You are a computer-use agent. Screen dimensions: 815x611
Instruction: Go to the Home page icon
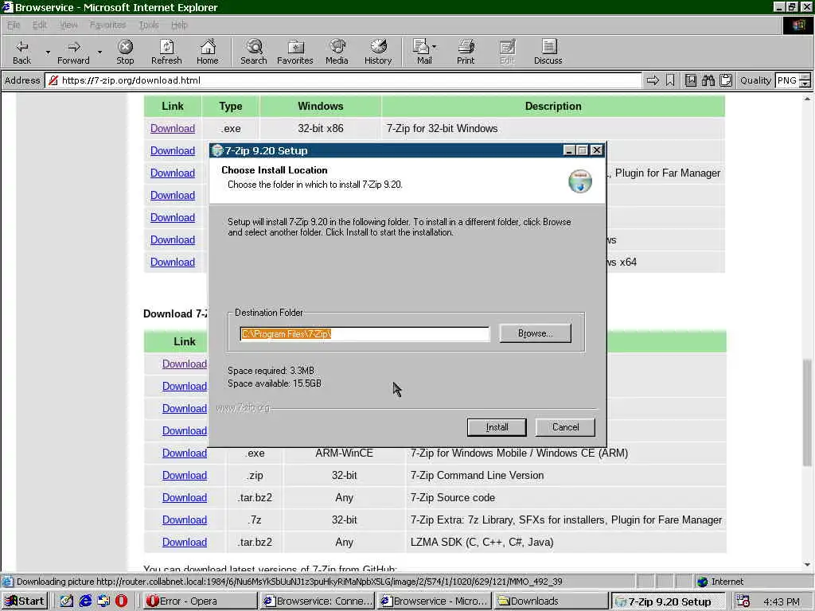pos(208,52)
